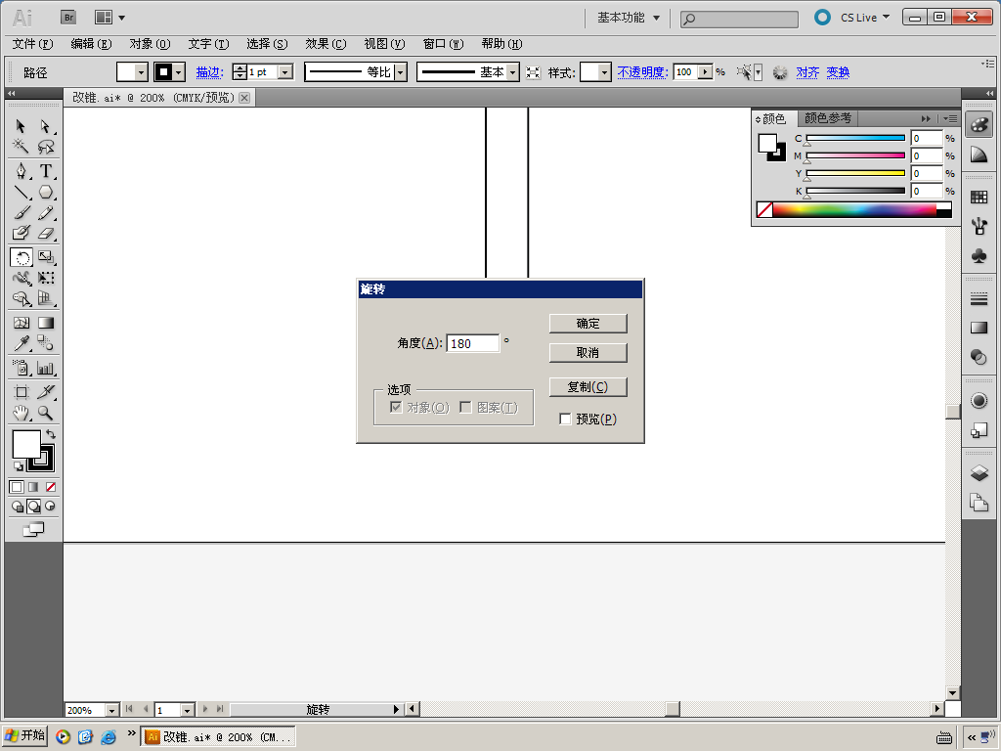Toggle the Preview checkbox in Rotate dialog
The image size is (1001, 751).
coord(565,419)
